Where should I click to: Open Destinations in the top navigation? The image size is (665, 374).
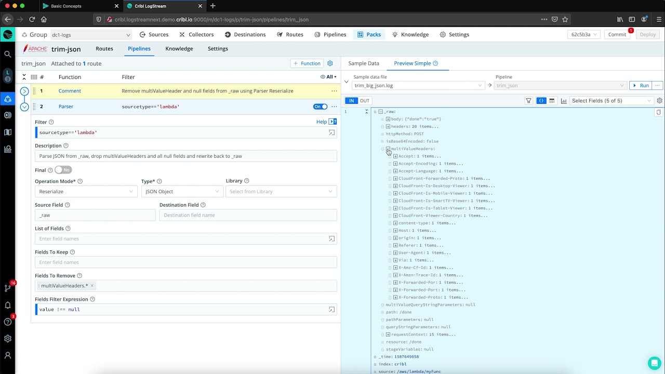[245, 35]
